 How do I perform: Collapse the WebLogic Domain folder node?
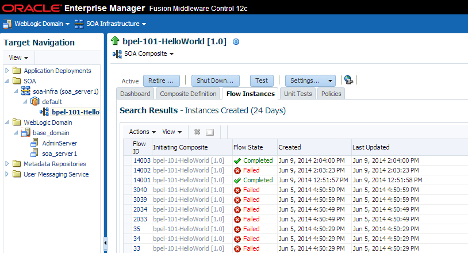[x=7, y=122]
